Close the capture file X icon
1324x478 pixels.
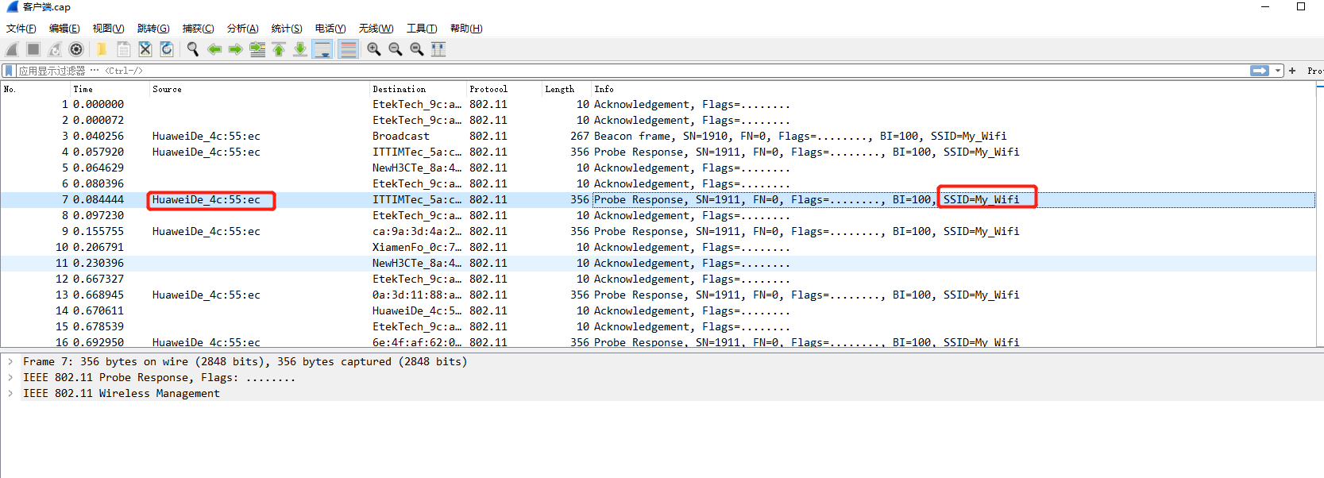click(145, 49)
